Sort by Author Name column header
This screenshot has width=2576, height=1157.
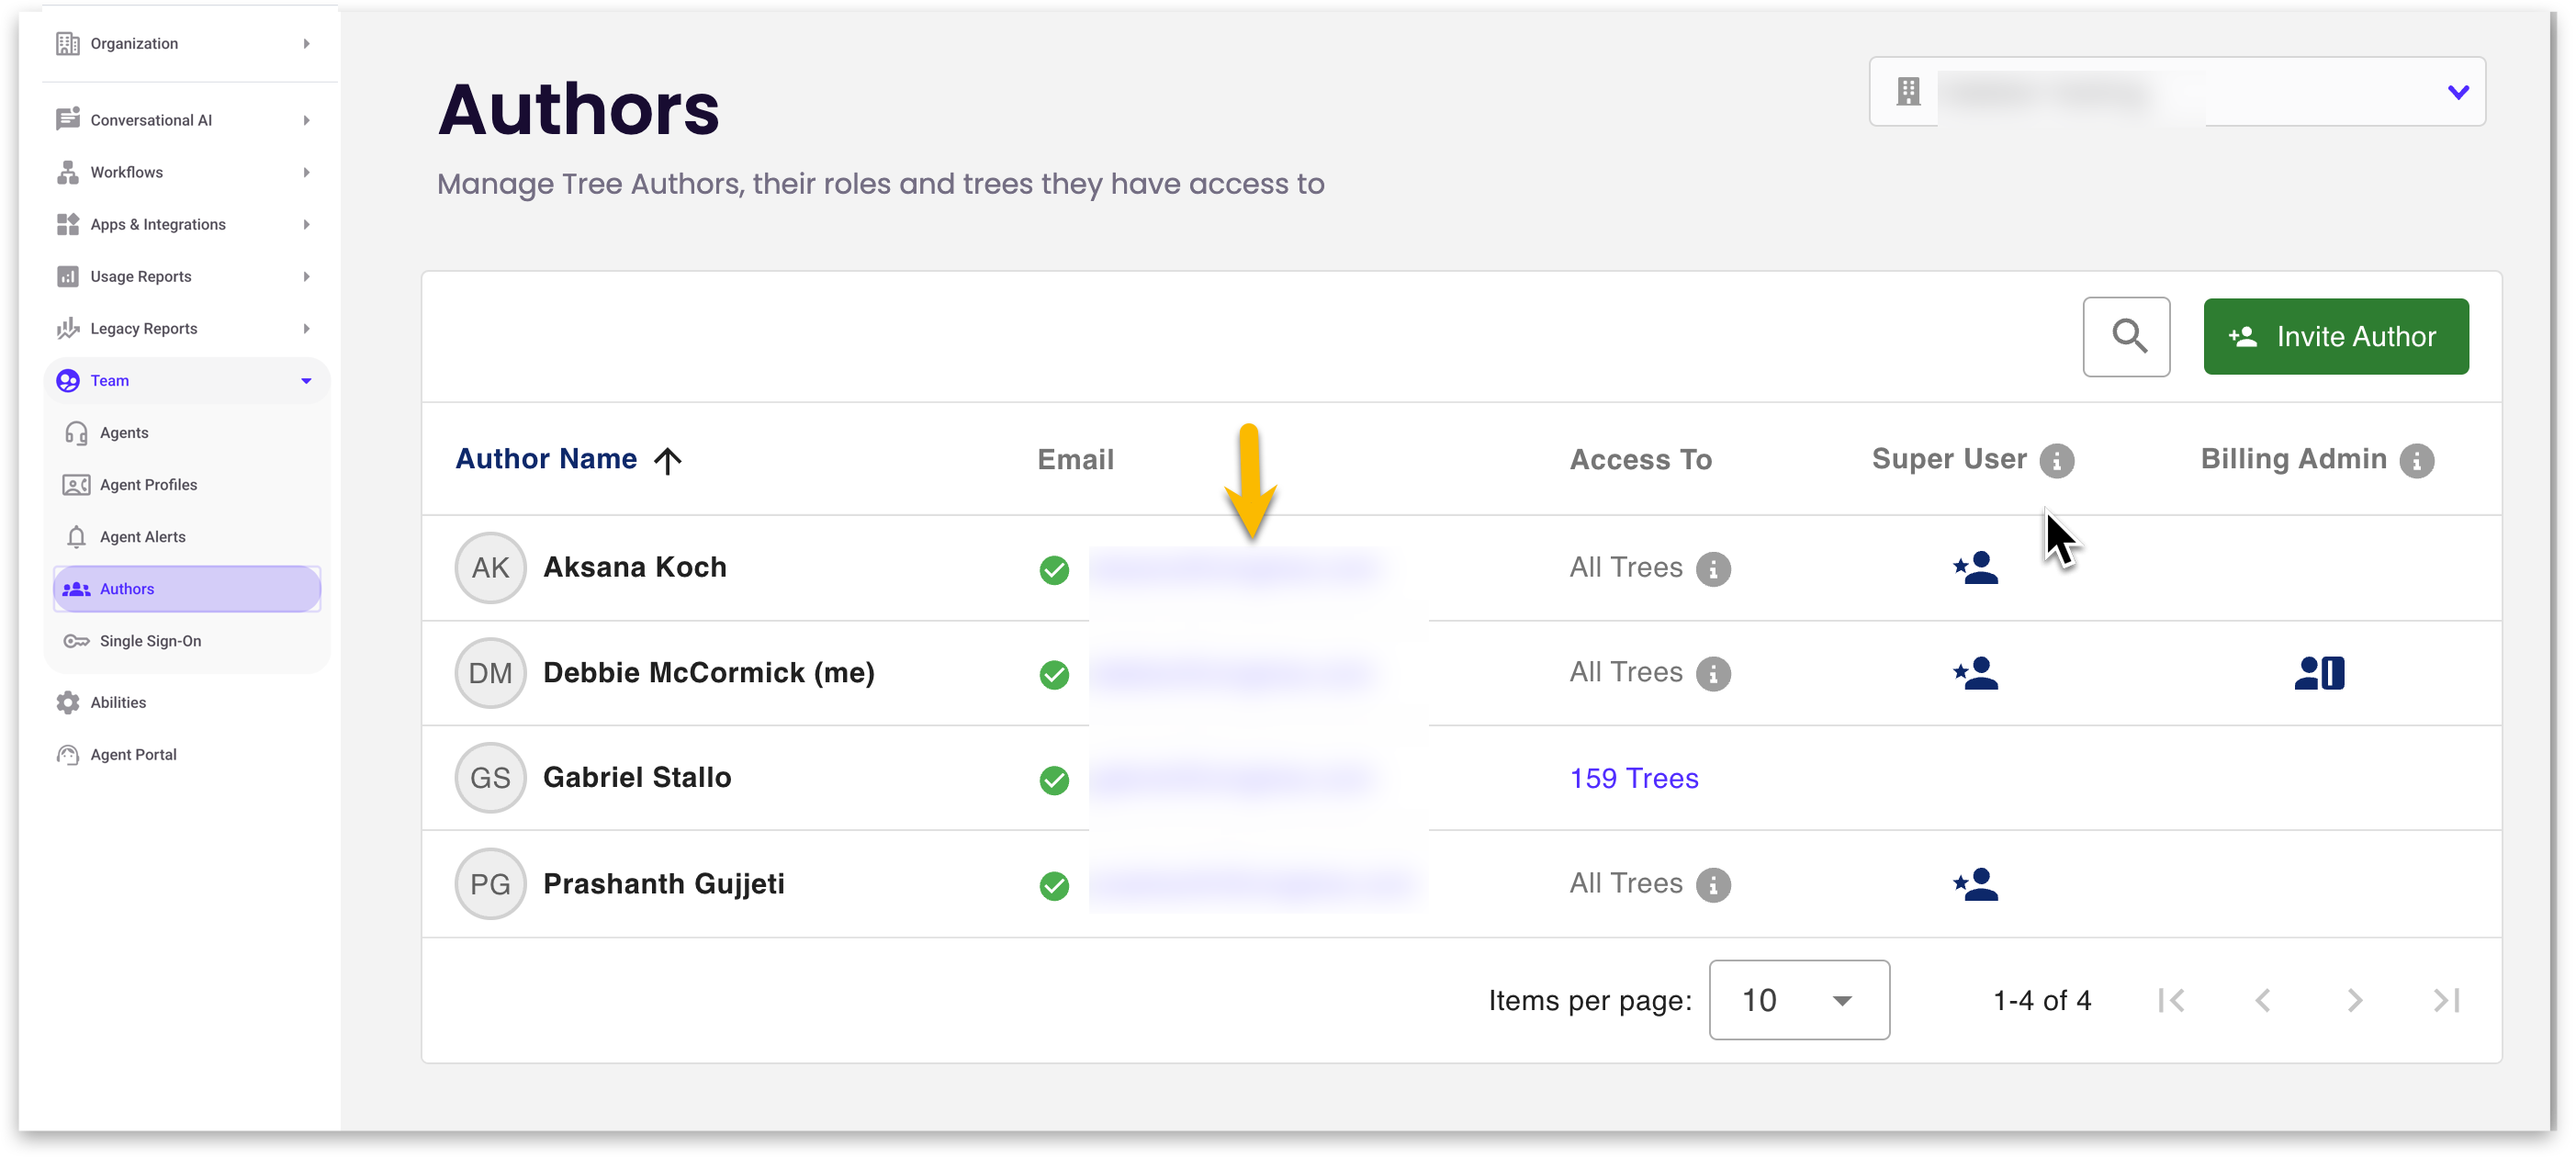click(546, 459)
